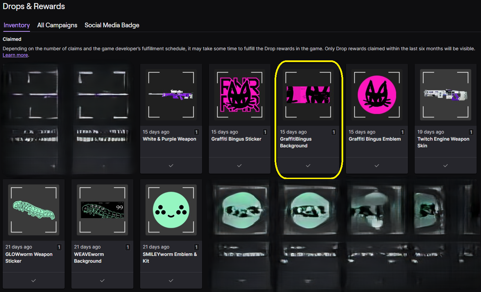Click checkmark under White & Purple Weapon
Image resolution: width=481 pixels, height=292 pixels.
171,166
